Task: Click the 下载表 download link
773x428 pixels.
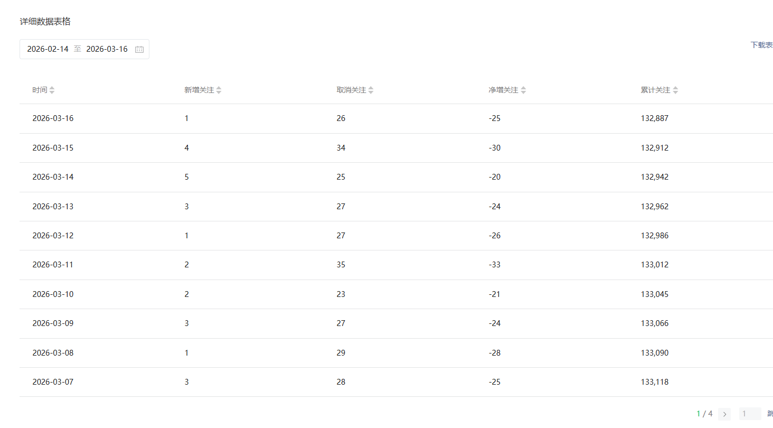Action: 761,45
